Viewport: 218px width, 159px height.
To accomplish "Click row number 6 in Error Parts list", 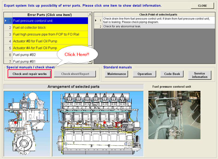I will tap(10, 55).
